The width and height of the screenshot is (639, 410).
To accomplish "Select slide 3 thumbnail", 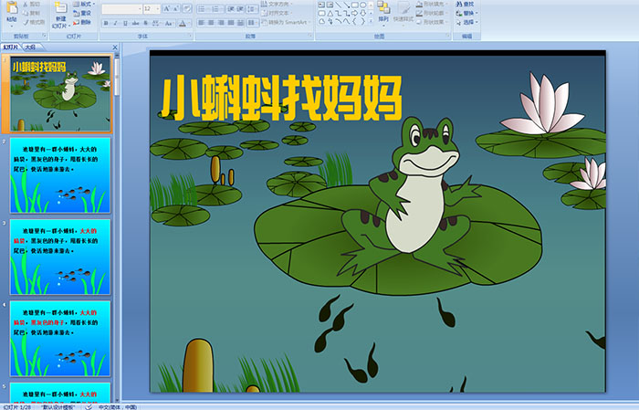I will click(60, 257).
